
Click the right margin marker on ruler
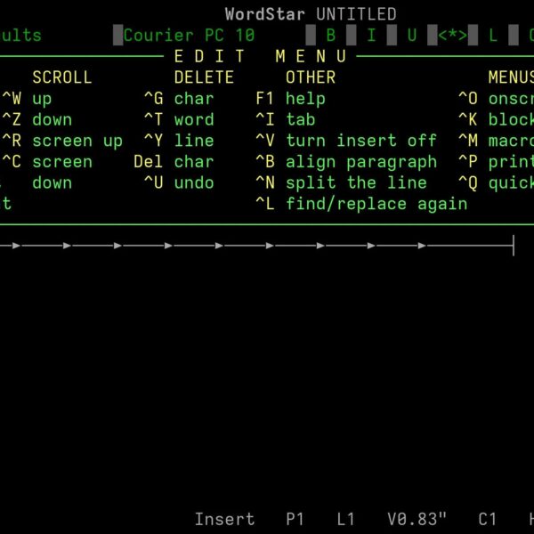click(x=514, y=246)
